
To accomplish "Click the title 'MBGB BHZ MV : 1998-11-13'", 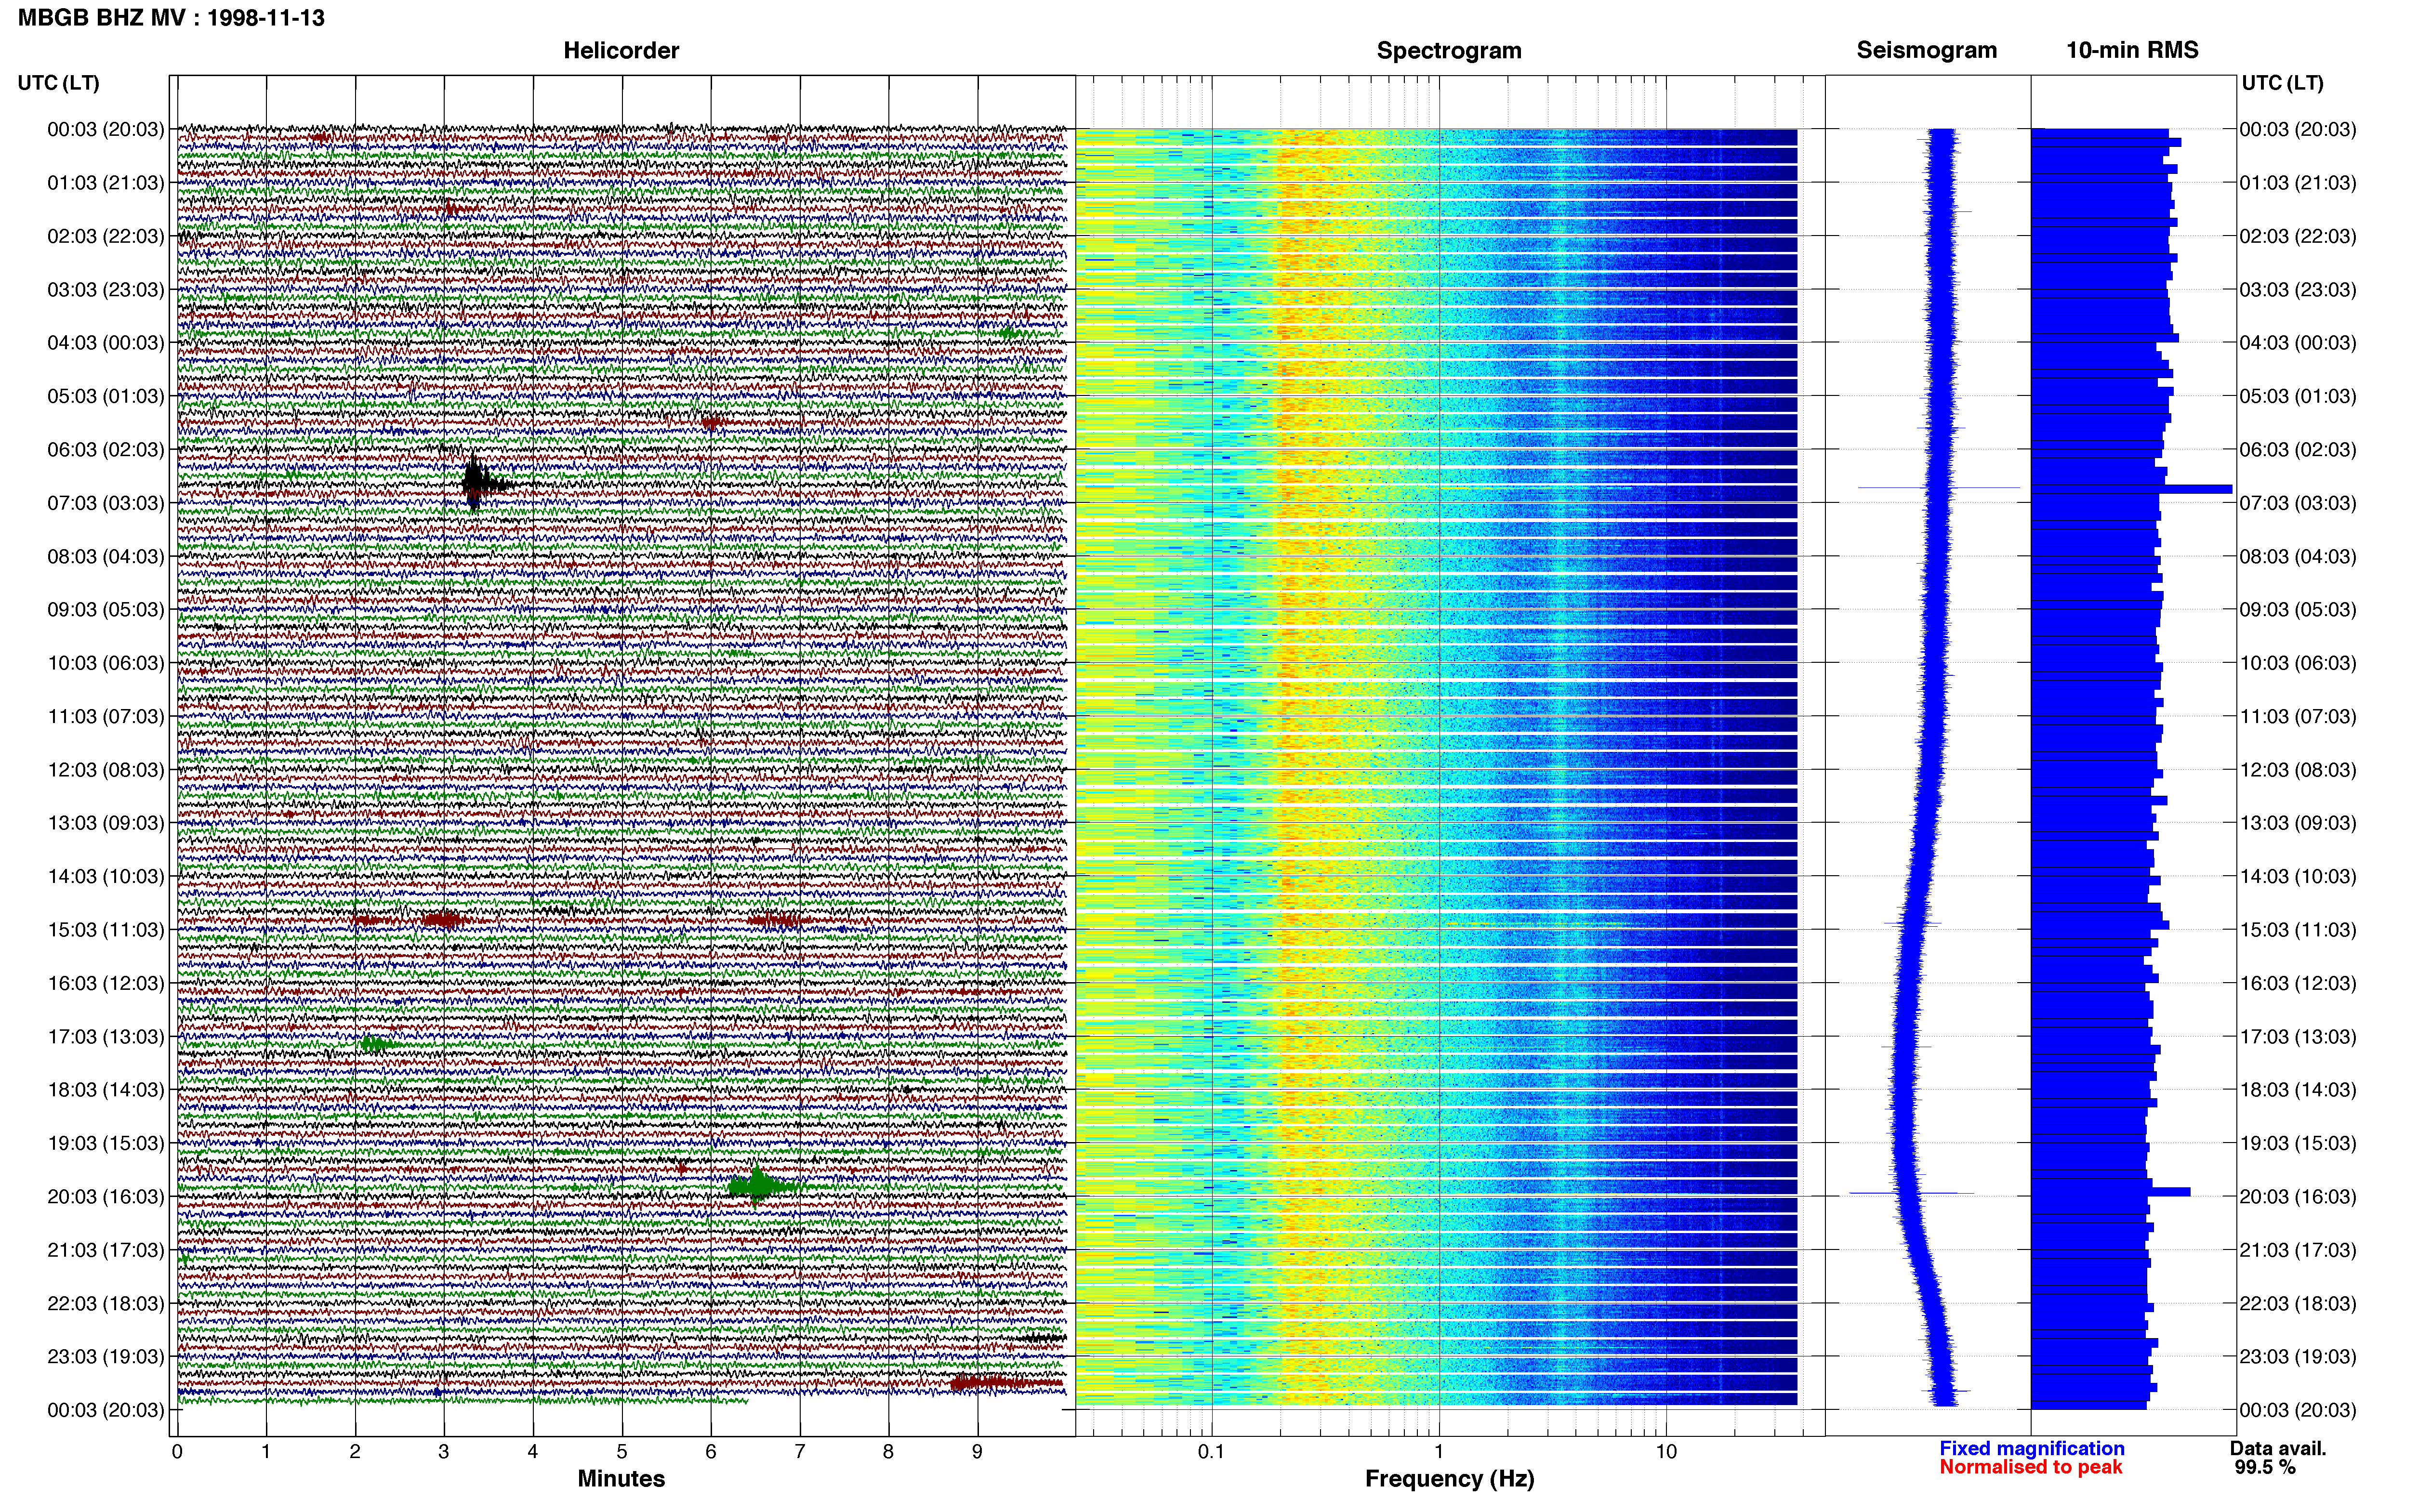I will pos(171,17).
